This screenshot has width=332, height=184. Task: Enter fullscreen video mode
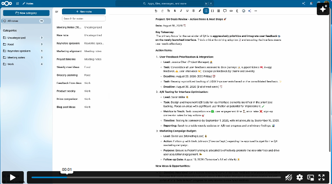pos(321,177)
